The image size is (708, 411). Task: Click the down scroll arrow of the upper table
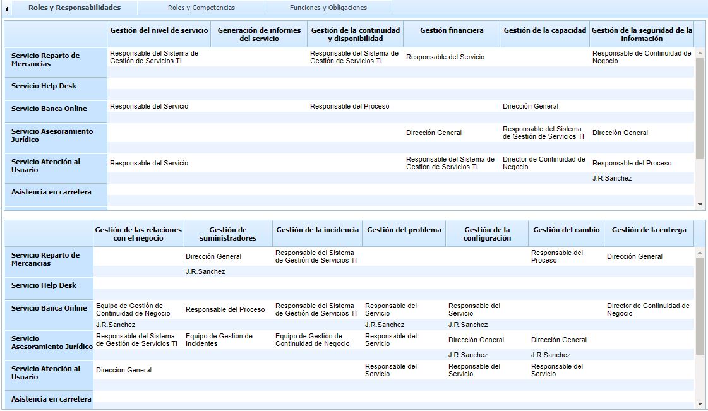(x=701, y=203)
